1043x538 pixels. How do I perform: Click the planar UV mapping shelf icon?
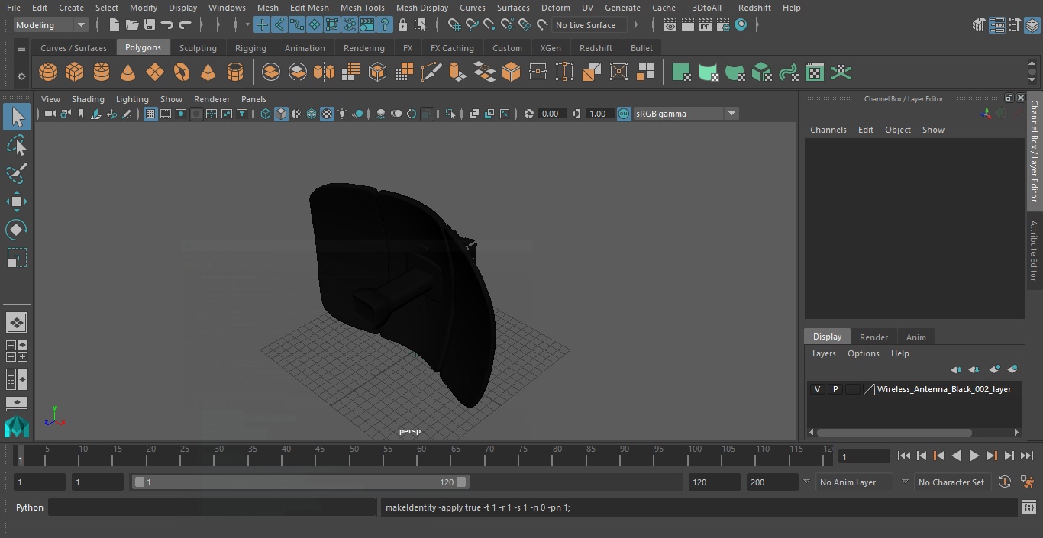681,72
